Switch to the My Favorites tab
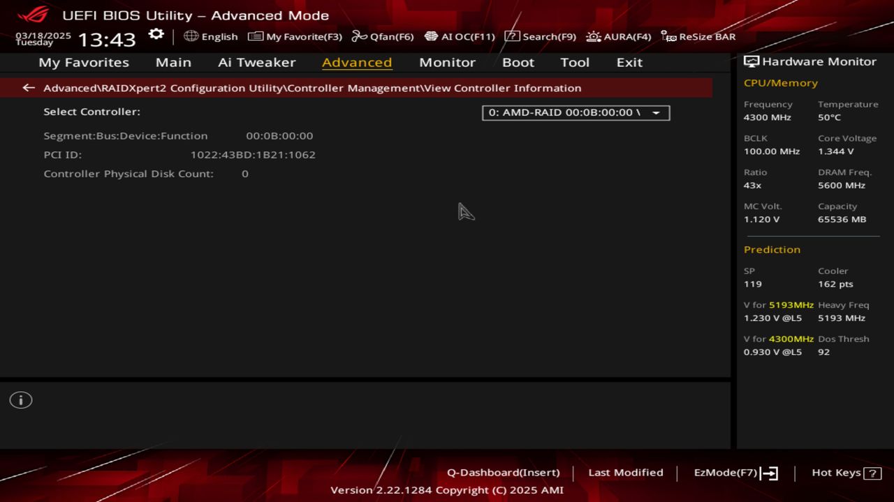Image resolution: width=894 pixels, height=502 pixels. click(84, 62)
